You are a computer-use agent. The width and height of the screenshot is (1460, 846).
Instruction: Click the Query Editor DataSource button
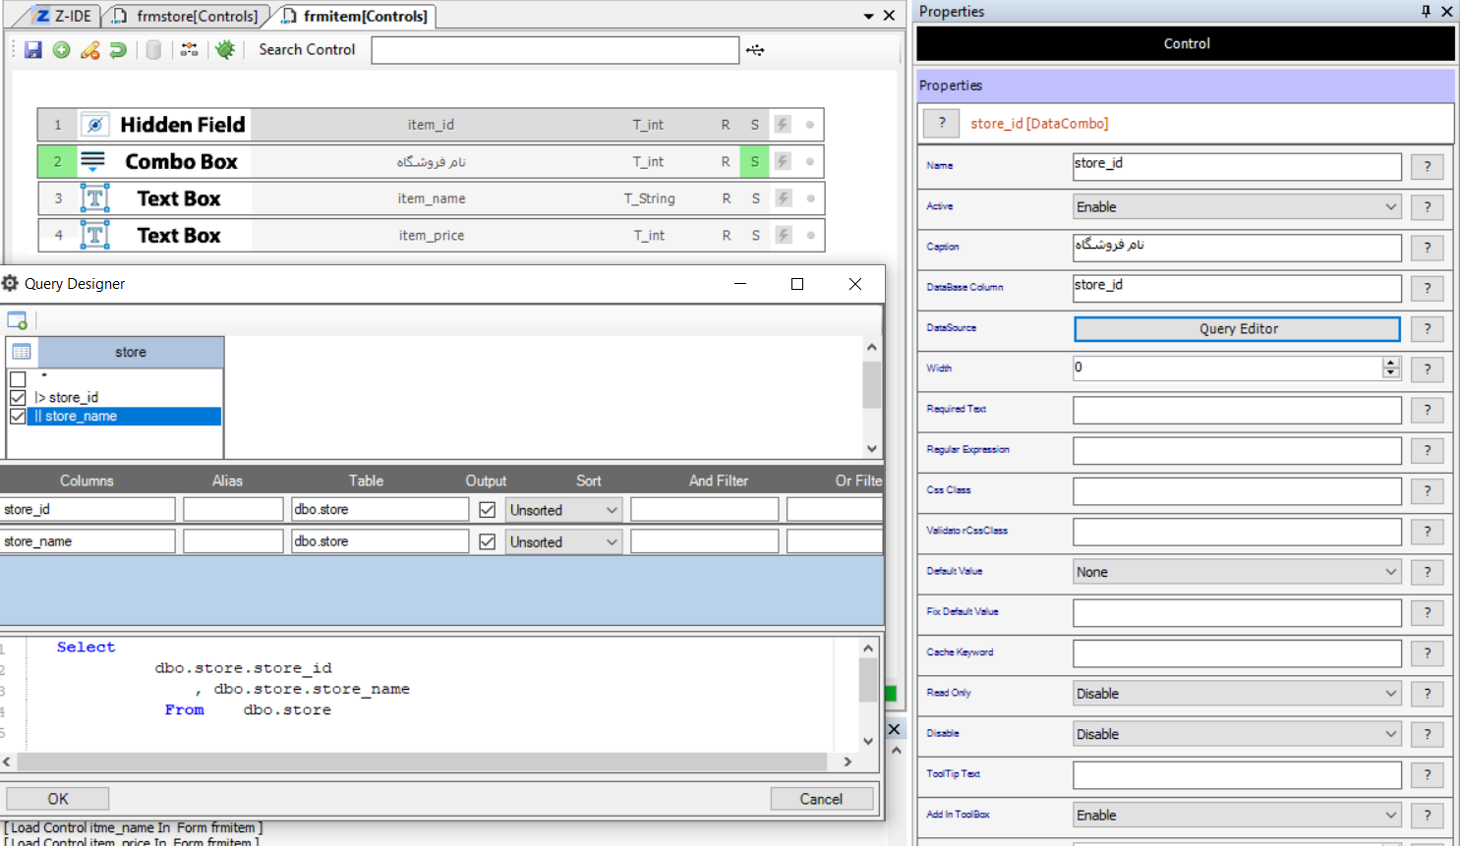pos(1237,329)
